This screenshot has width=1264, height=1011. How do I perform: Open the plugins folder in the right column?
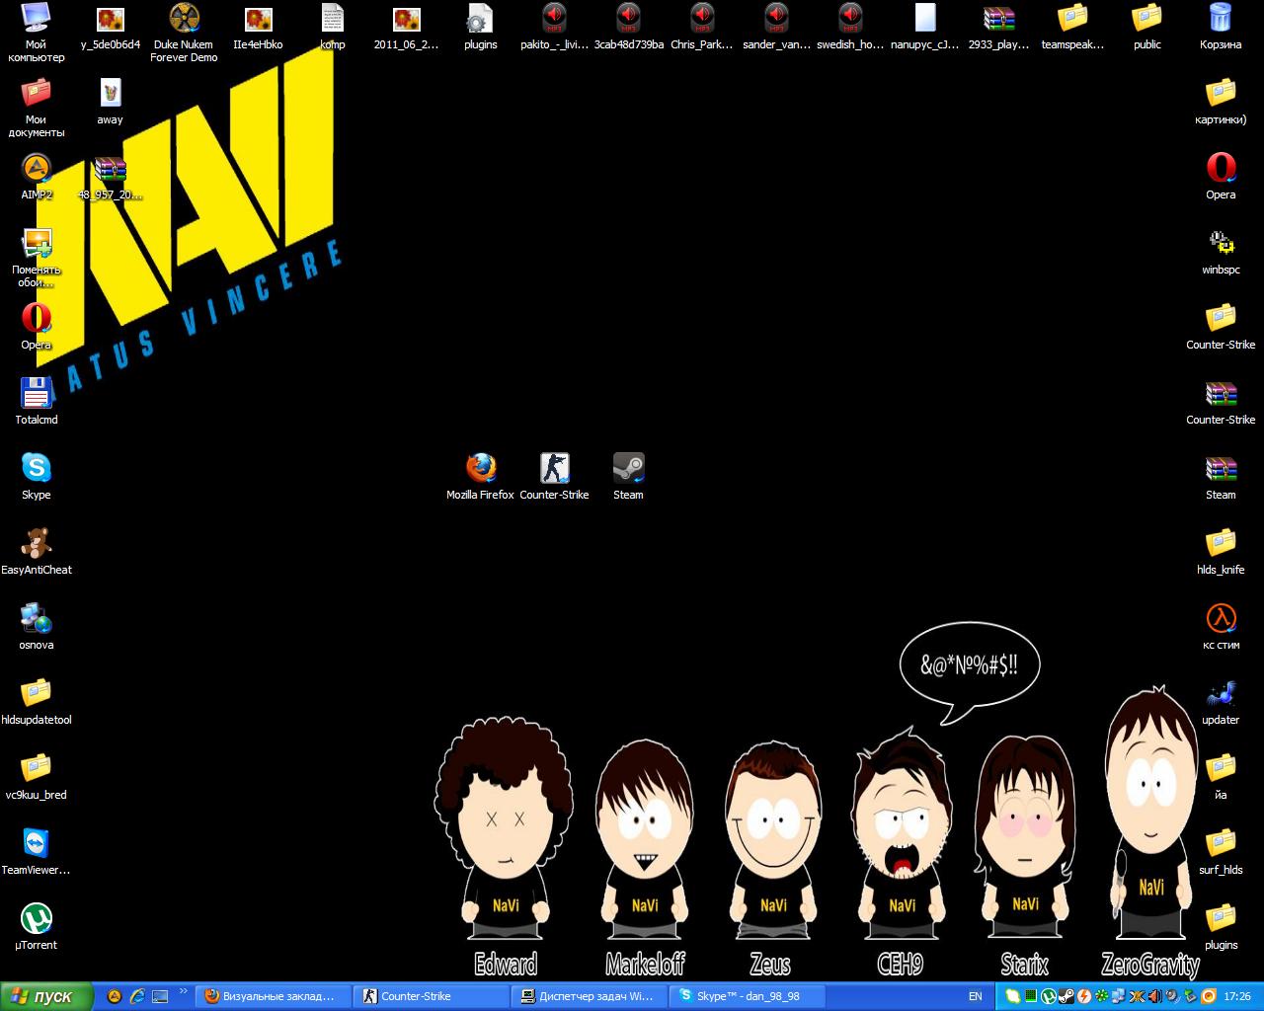pos(1221,927)
